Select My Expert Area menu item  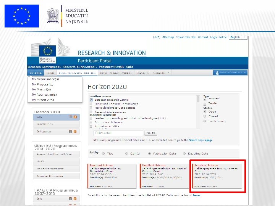(x=43, y=100)
